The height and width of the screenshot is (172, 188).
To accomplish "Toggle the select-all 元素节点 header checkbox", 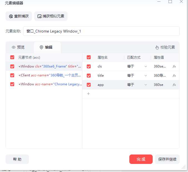I will click(12, 57).
